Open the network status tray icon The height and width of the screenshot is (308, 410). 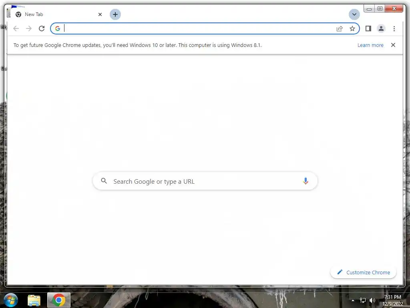point(363,300)
